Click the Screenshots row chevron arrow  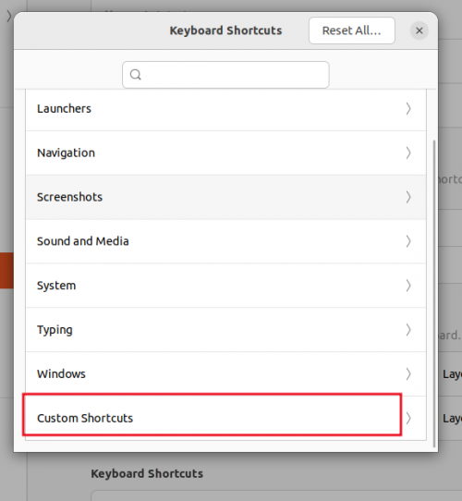click(408, 197)
